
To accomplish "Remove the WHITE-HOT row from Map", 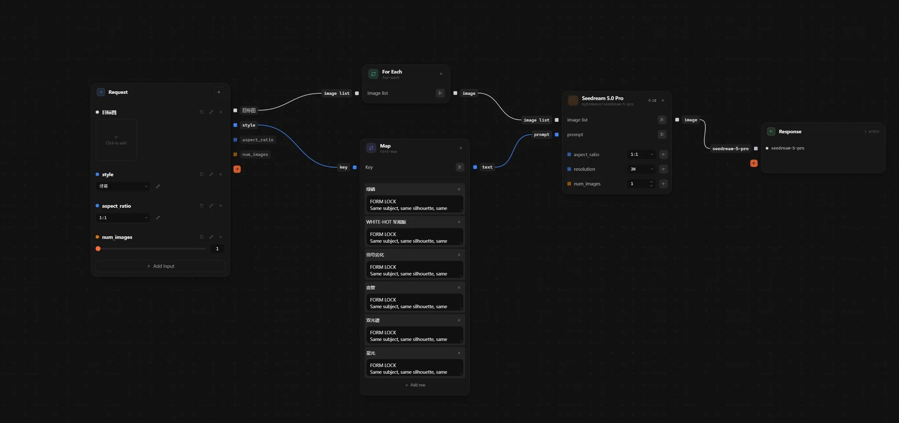I will pos(459,222).
